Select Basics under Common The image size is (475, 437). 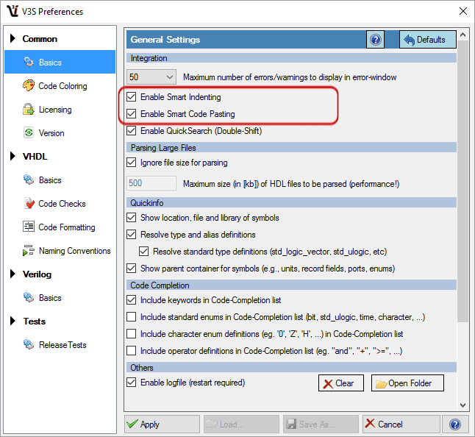pos(60,62)
